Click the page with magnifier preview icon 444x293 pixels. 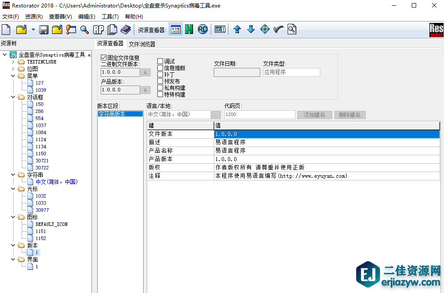tap(292, 29)
